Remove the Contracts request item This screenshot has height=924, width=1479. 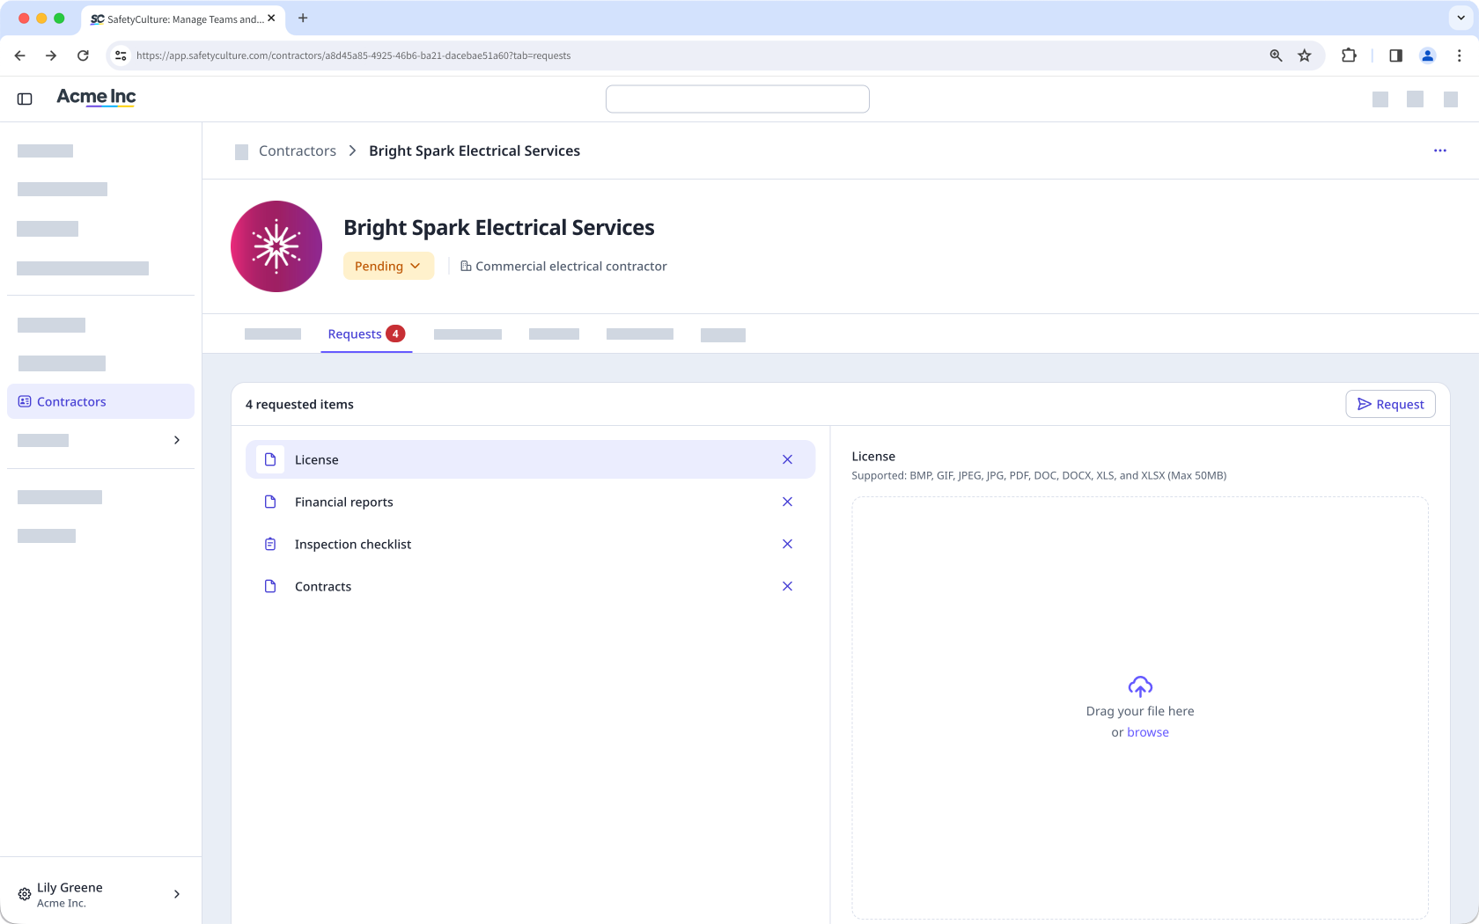coord(788,586)
